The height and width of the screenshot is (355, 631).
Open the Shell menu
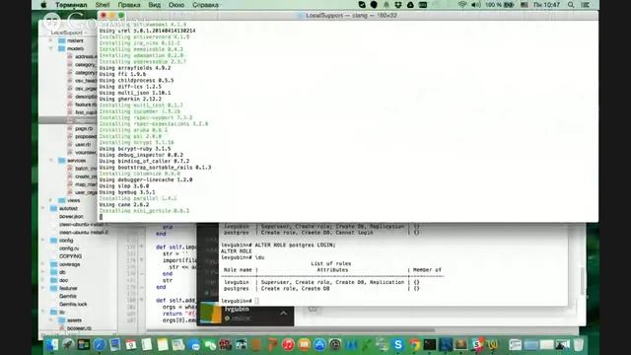click(x=103, y=5)
